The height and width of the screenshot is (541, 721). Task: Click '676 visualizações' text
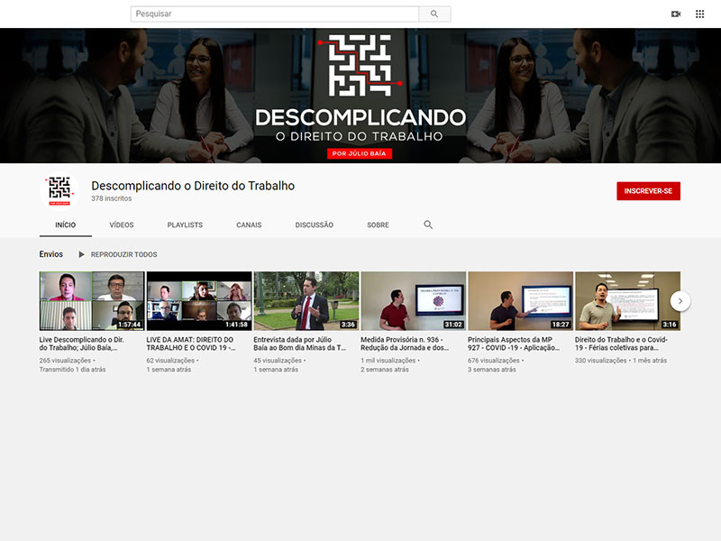coord(493,361)
